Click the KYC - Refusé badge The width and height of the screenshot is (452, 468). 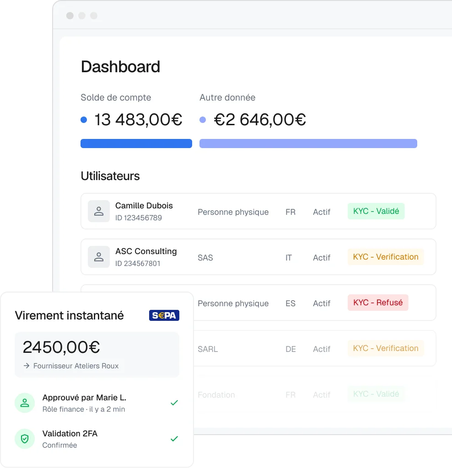pos(378,303)
